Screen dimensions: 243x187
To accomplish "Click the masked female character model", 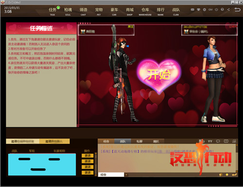I will click(124, 74).
